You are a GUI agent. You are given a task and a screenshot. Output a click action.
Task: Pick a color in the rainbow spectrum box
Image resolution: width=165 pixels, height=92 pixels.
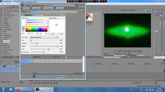pos(37,29)
